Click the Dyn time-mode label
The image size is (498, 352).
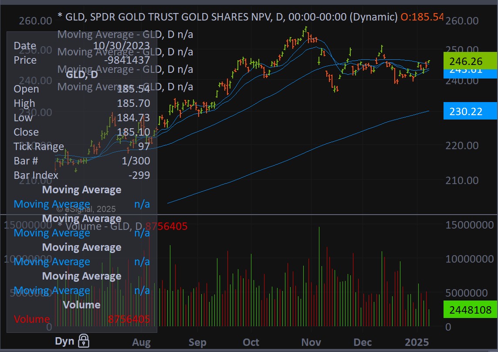coord(64,341)
